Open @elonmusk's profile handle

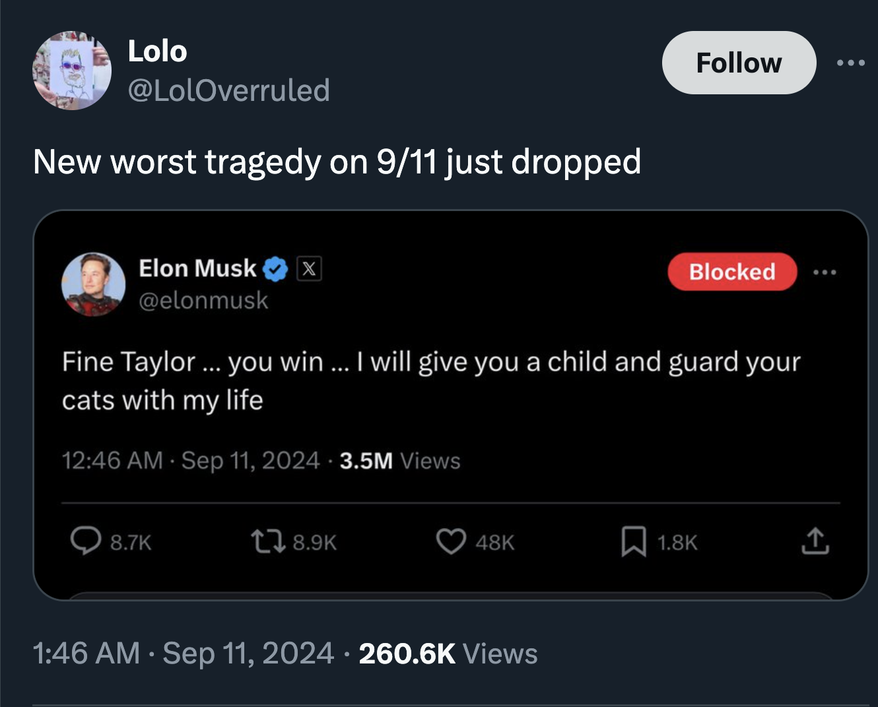tap(203, 301)
